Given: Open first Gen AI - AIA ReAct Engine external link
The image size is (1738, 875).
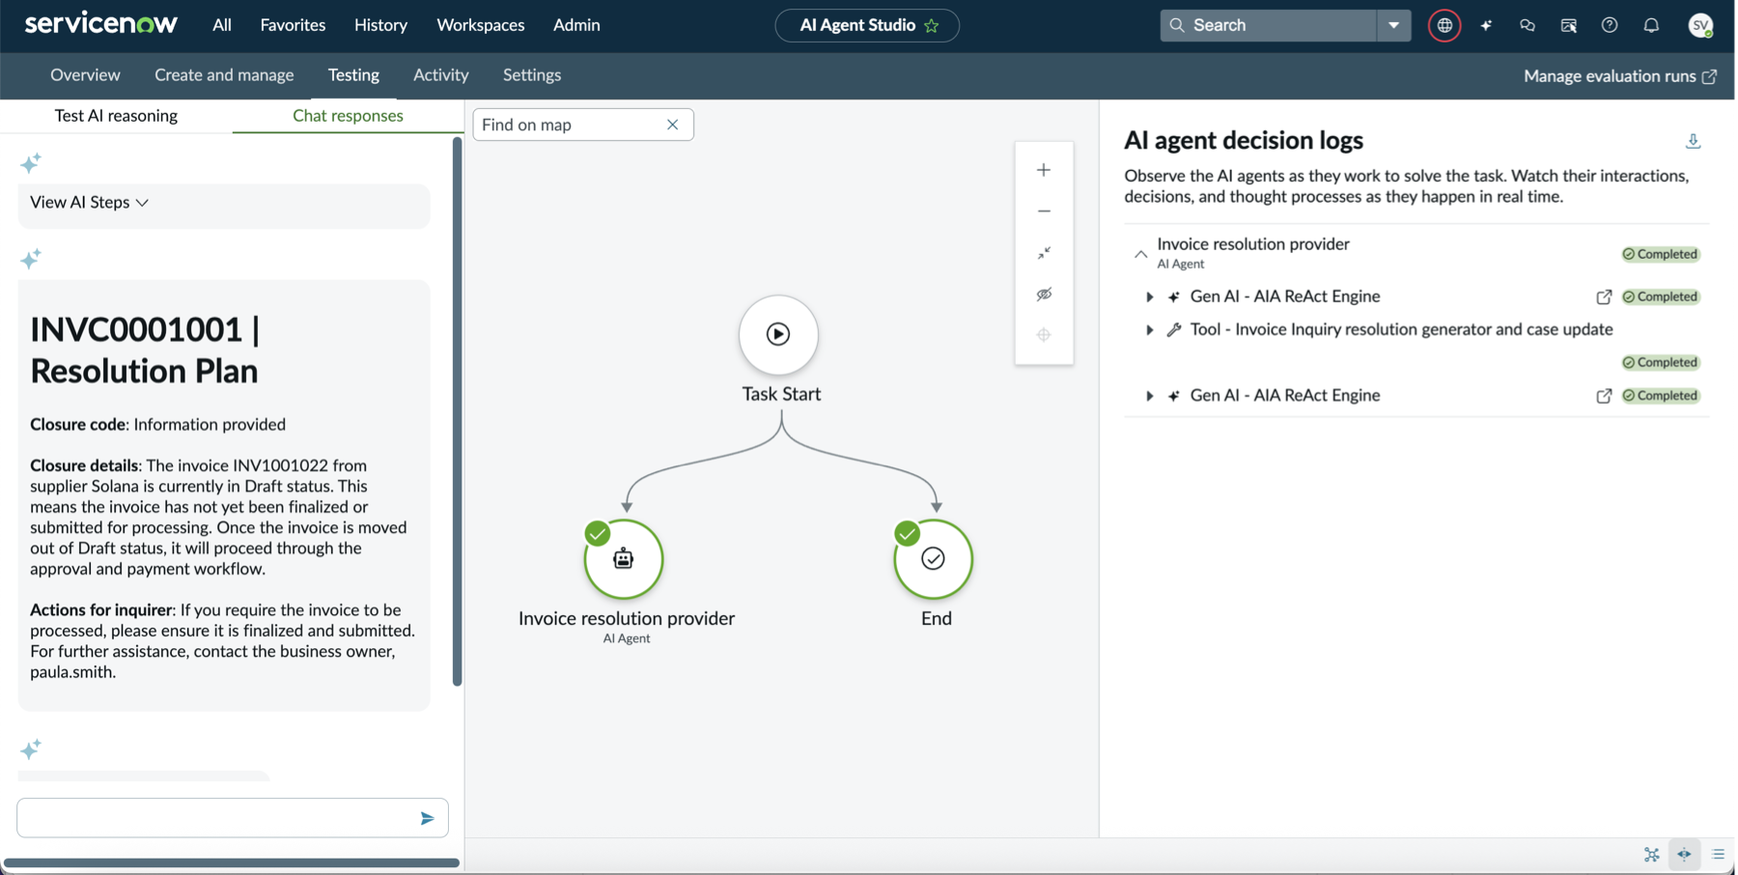Looking at the screenshot, I should [x=1604, y=297].
